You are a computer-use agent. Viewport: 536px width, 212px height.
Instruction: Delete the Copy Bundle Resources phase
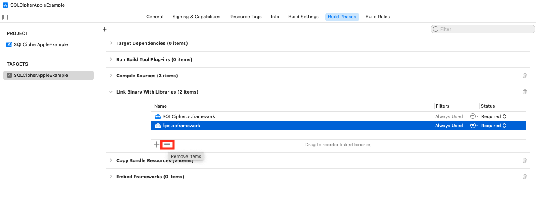(x=524, y=160)
